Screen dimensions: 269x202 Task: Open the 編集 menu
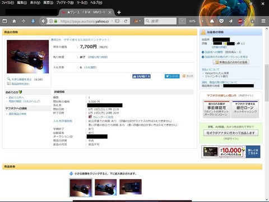pos(22,3)
